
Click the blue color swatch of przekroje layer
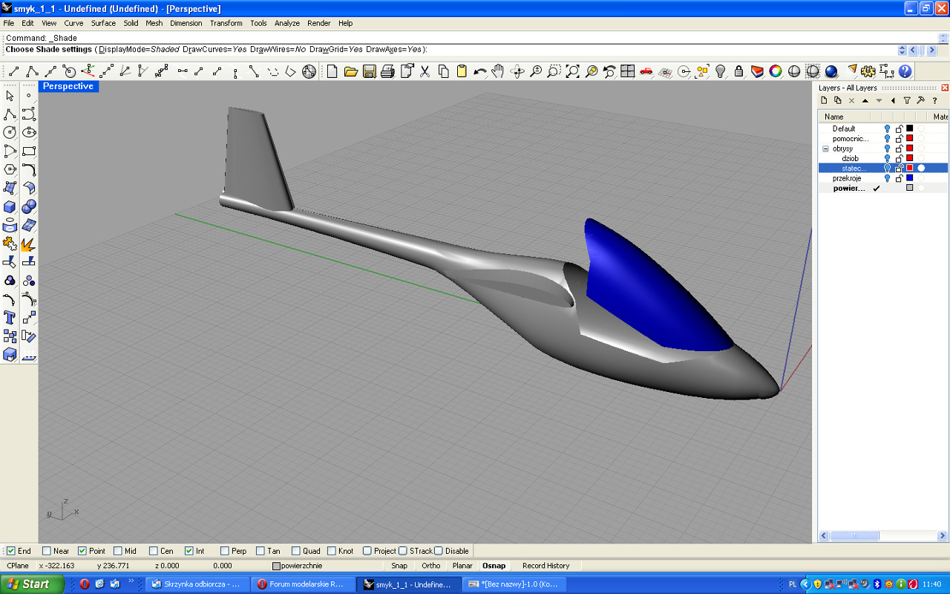pos(909,178)
